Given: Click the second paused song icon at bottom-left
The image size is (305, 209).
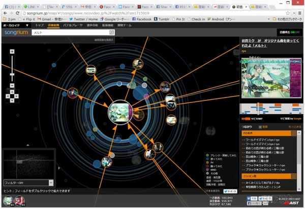Looking at the screenshot, I should [x=19, y=201].
